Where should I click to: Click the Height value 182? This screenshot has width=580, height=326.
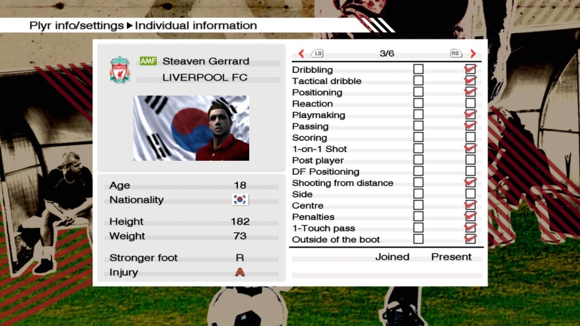click(240, 221)
